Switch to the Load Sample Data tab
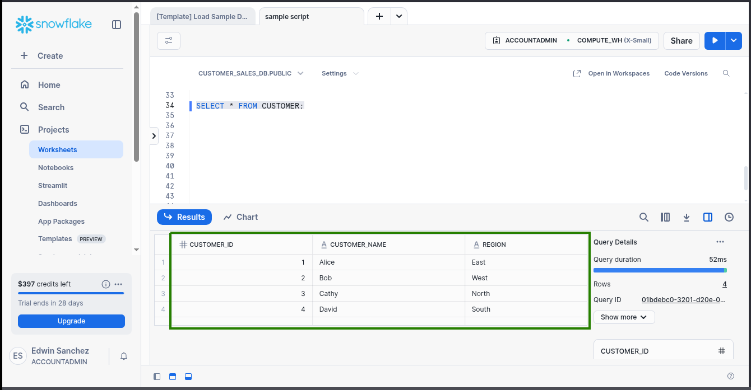This screenshot has width=751, height=390. pyautogui.click(x=203, y=16)
